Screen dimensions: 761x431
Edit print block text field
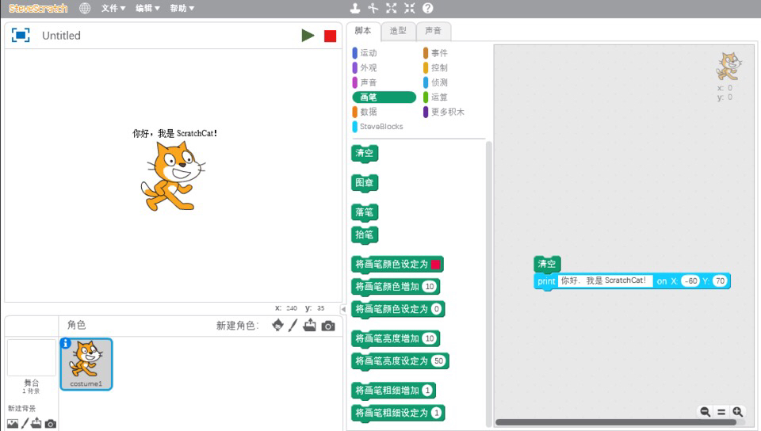click(605, 280)
